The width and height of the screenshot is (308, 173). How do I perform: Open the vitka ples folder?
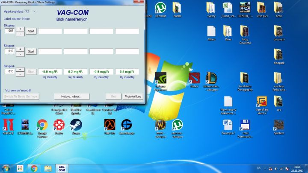[262, 10]
